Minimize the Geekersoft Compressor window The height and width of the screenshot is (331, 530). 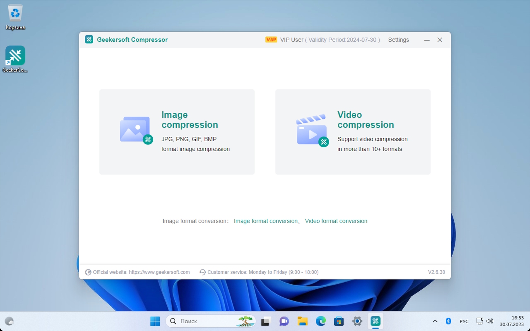427,40
